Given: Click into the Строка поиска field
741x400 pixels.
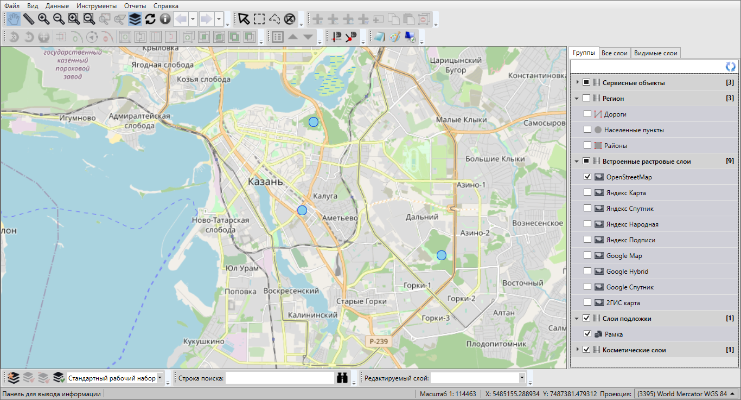Looking at the screenshot, I should 279,378.
